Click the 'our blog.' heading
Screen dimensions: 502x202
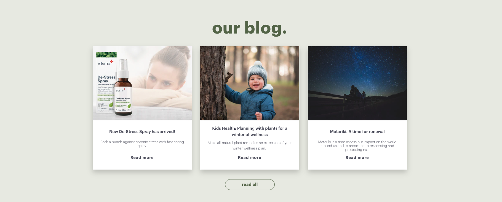[x=250, y=28]
